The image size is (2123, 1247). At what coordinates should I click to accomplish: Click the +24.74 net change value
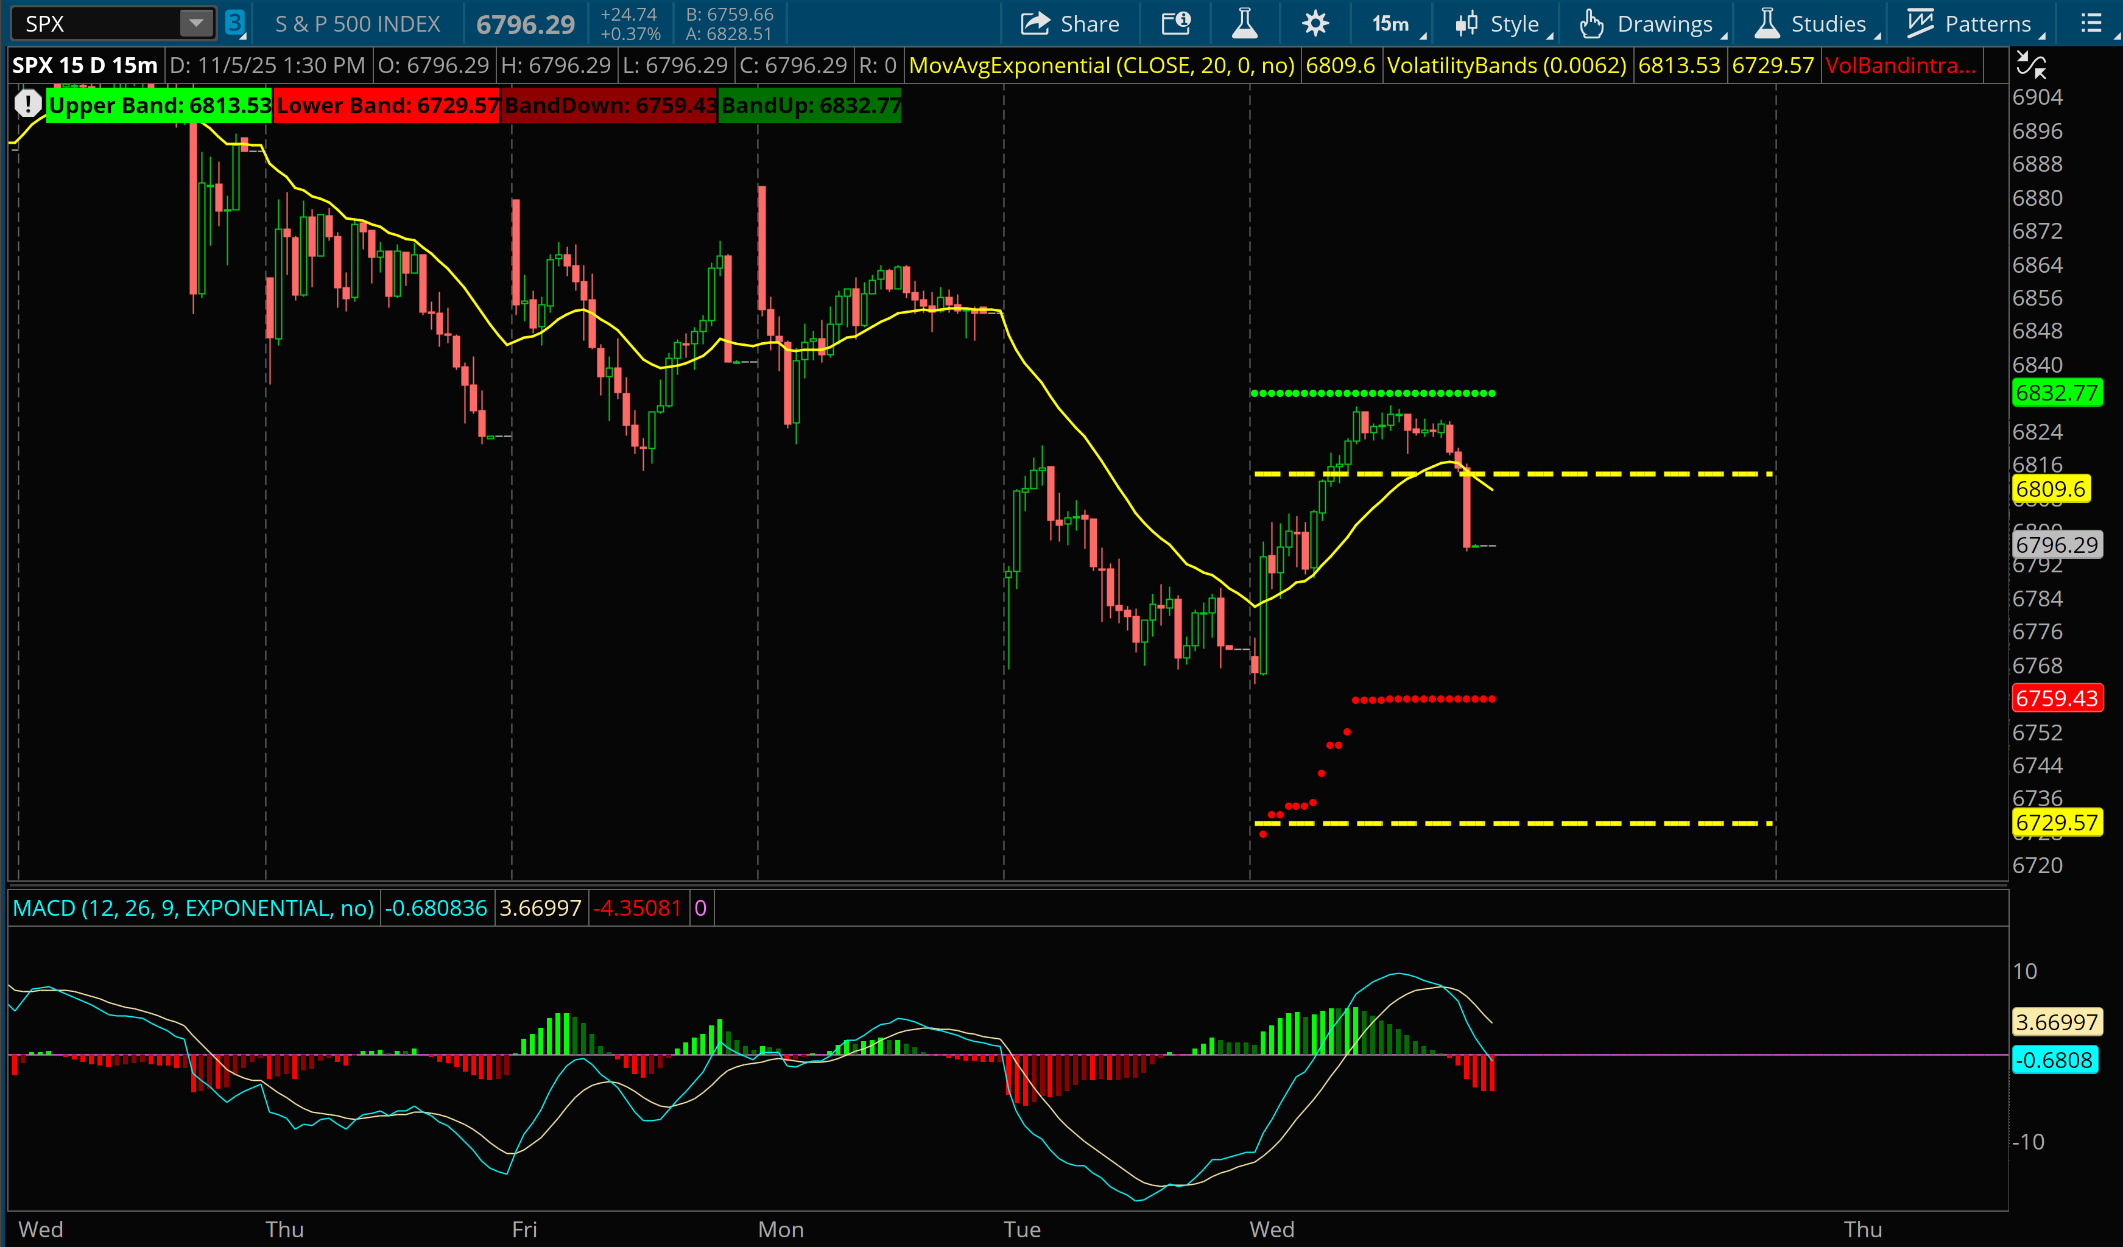tap(628, 15)
